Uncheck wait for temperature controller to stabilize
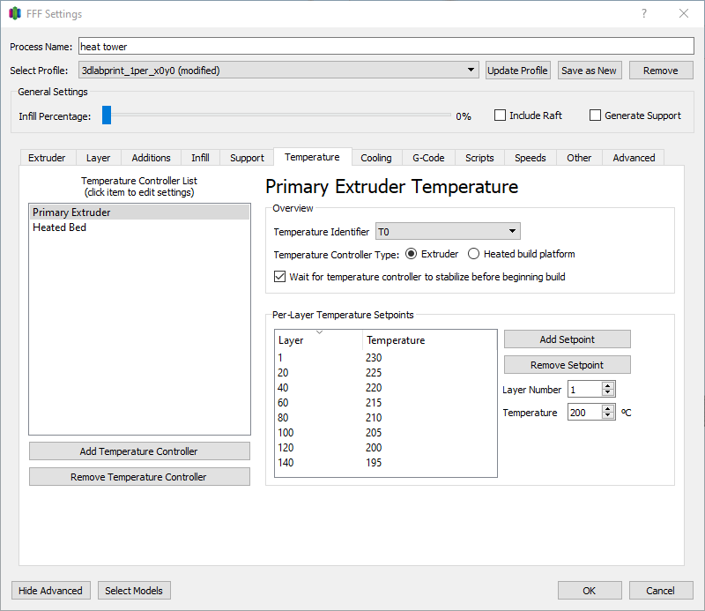Viewport: 705px width, 611px height. click(280, 277)
